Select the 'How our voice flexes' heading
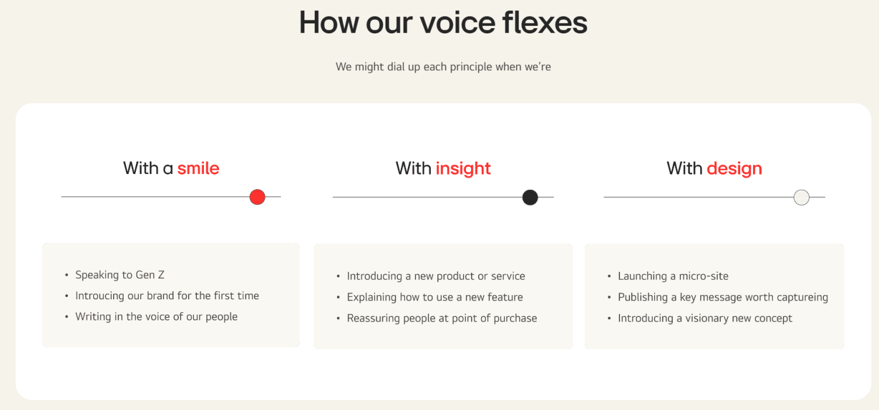The height and width of the screenshot is (410, 879). point(443,23)
